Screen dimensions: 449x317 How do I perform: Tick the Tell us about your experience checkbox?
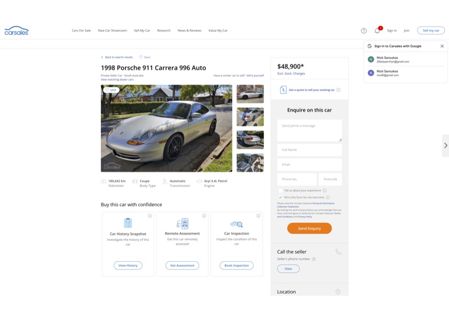(280, 191)
